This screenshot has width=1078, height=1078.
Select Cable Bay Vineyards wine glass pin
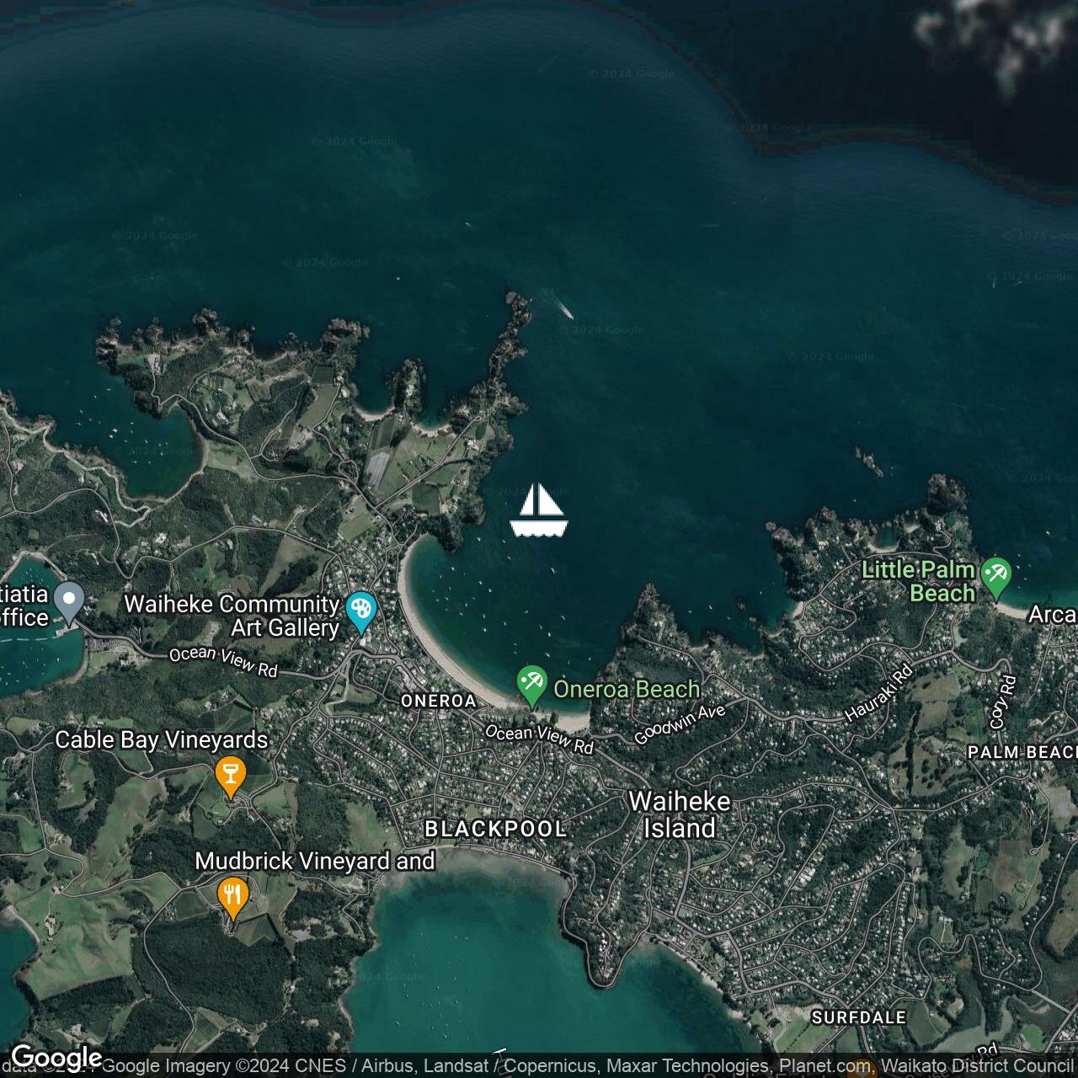pos(230,774)
